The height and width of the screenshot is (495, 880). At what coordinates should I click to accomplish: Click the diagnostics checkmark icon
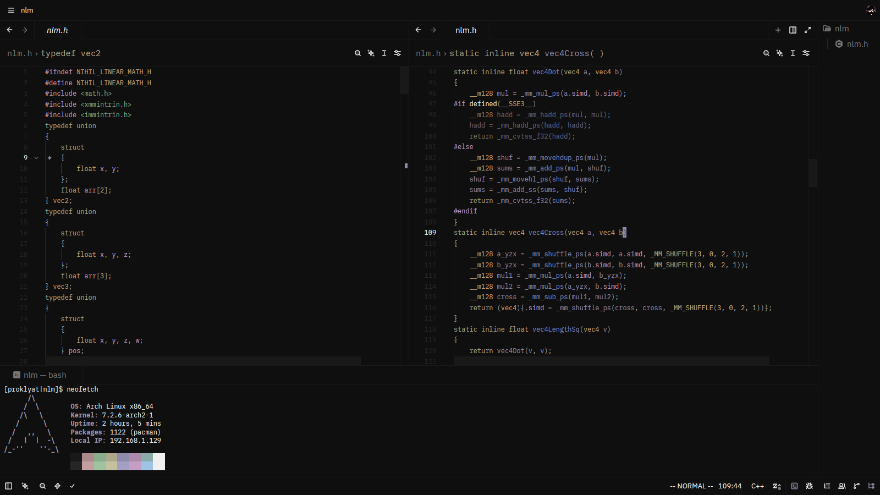72,486
